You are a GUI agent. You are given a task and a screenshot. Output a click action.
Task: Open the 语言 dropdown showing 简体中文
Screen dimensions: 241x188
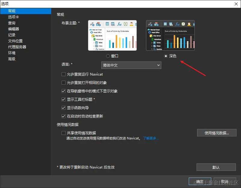pos(131,65)
